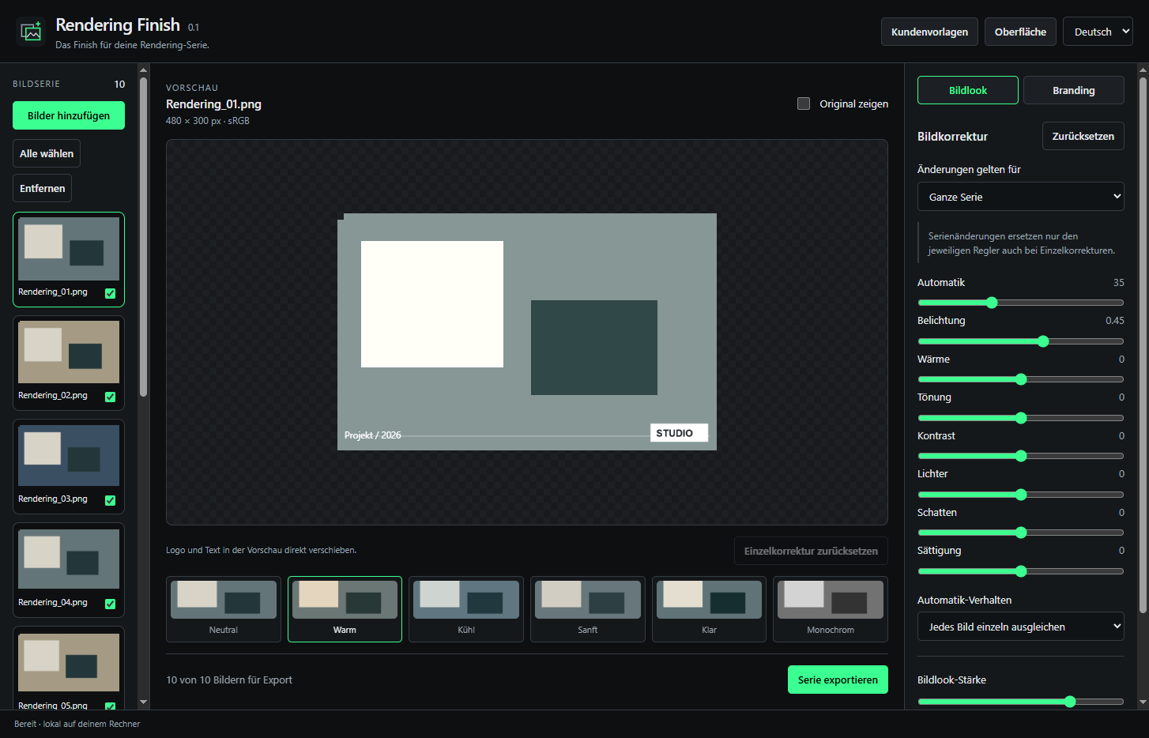Adjust the Lichter slider
Image resolution: width=1149 pixels, height=738 pixels.
coord(1021,495)
